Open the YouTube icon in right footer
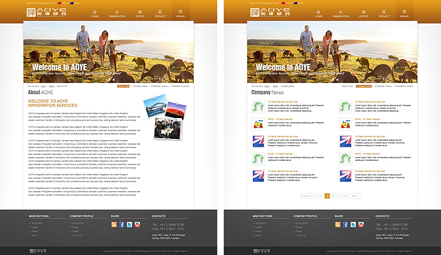The image size is (441, 255). [361, 225]
